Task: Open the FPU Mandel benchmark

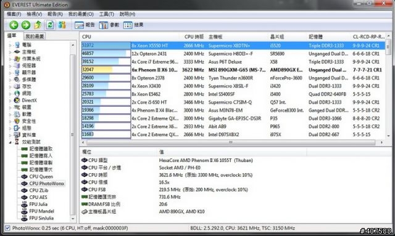Action: (x=41, y=211)
